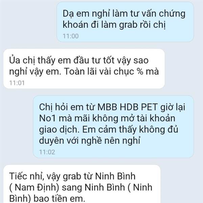Tap "giao dịch" in the blue message

(x=59, y=130)
